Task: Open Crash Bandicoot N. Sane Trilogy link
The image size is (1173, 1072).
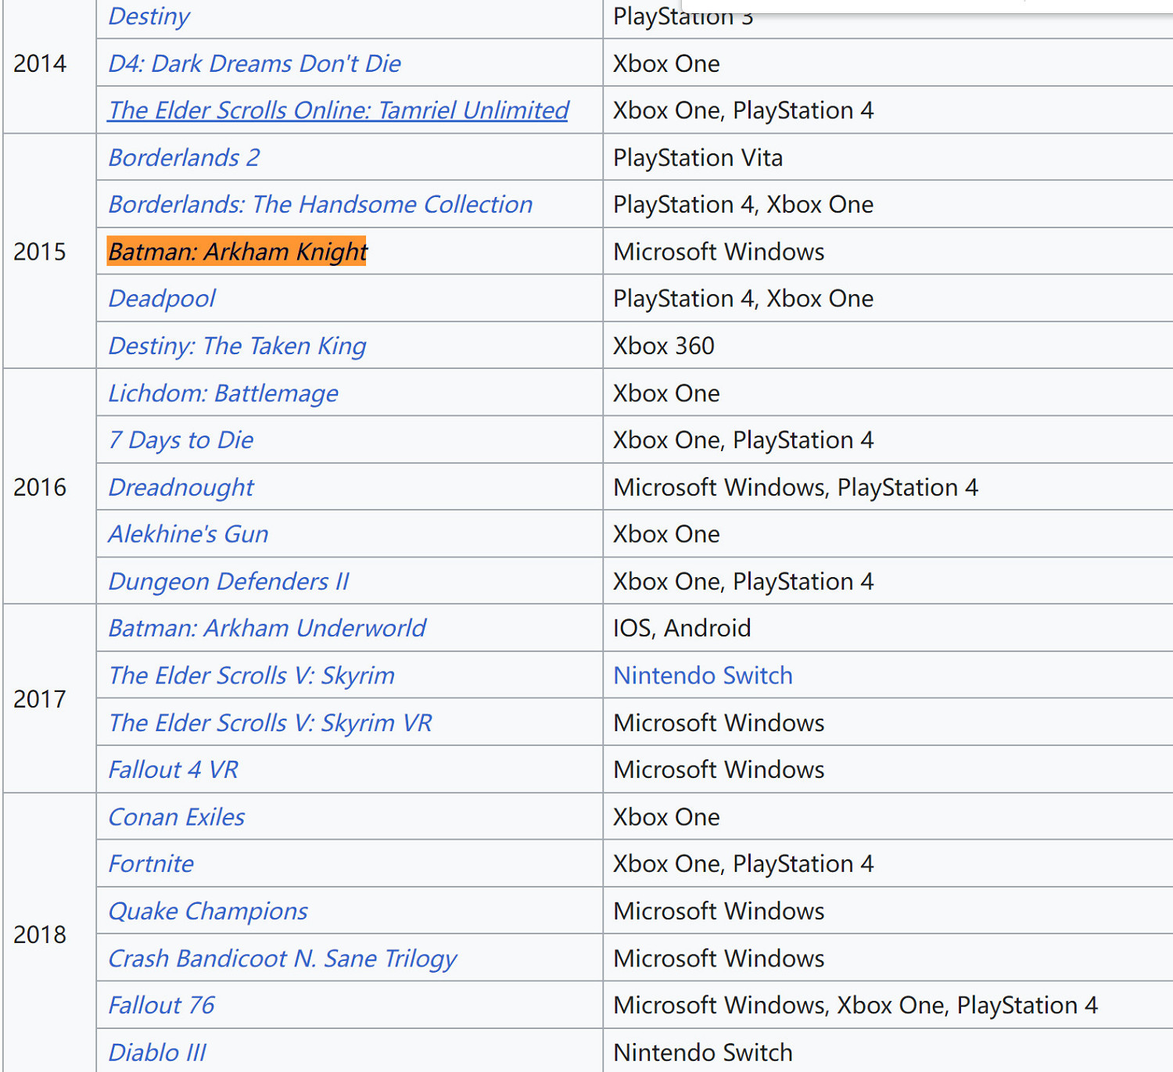Action: 282,959
